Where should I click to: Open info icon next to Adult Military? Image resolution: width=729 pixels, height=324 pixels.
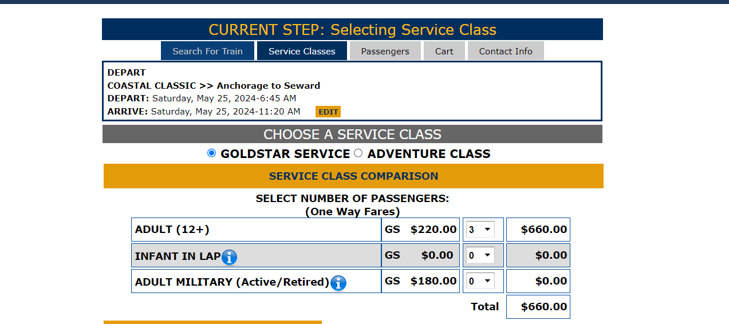338,283
